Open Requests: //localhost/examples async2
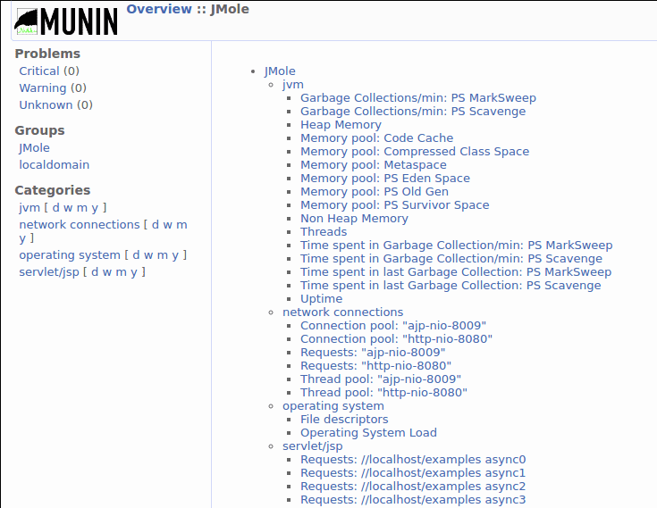Viewport: 657px width, 508px height. click(413, 487)
